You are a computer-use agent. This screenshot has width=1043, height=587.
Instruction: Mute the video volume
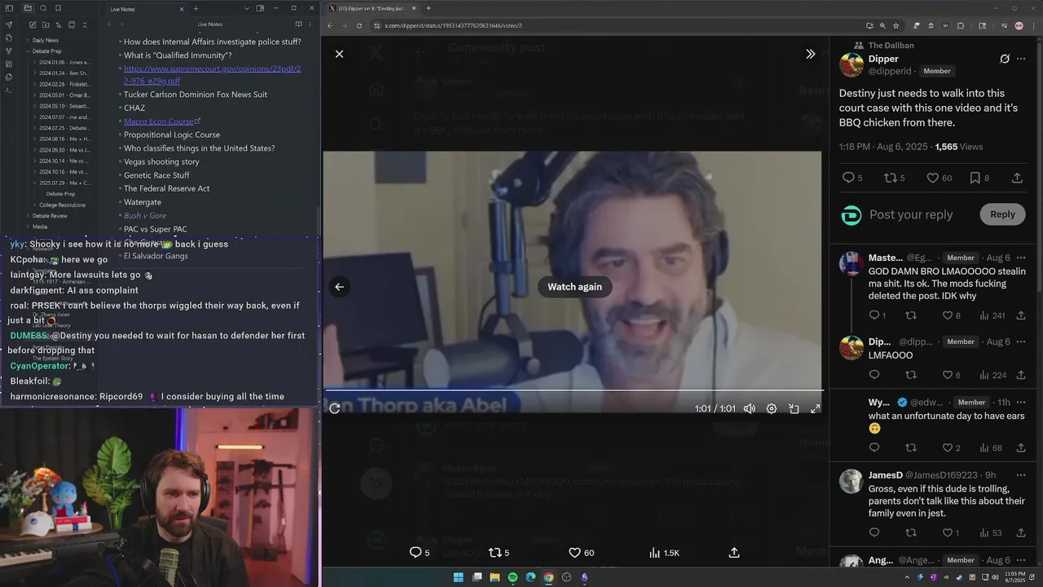(x=750, y=408)
